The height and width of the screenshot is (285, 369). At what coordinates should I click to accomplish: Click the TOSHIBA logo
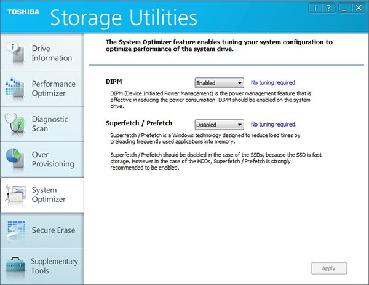point(23,12)
